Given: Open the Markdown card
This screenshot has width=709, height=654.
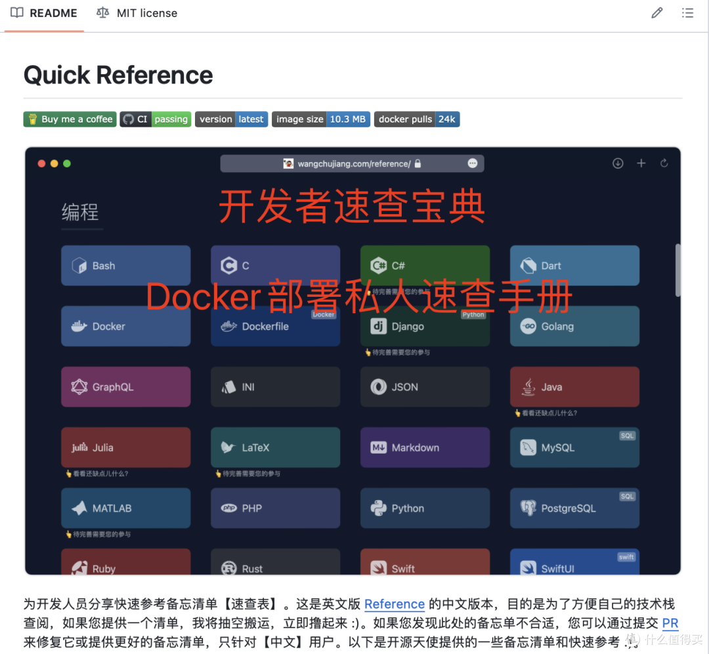Looking at the screenshot, I should click(425, 447).
